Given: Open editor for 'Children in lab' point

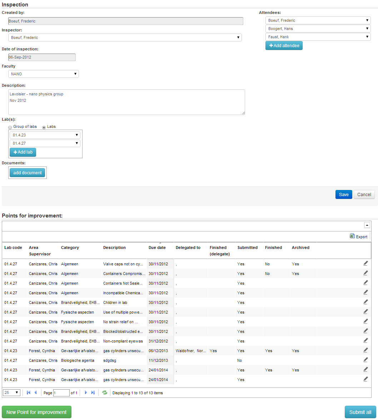Looking at the screenshot, I should [x=365, y=302].
